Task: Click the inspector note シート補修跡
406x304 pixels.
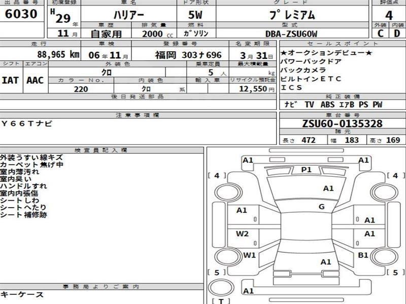Action: (23, 214)
